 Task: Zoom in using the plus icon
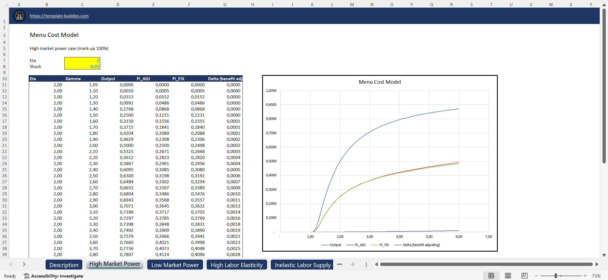[585, 276]
